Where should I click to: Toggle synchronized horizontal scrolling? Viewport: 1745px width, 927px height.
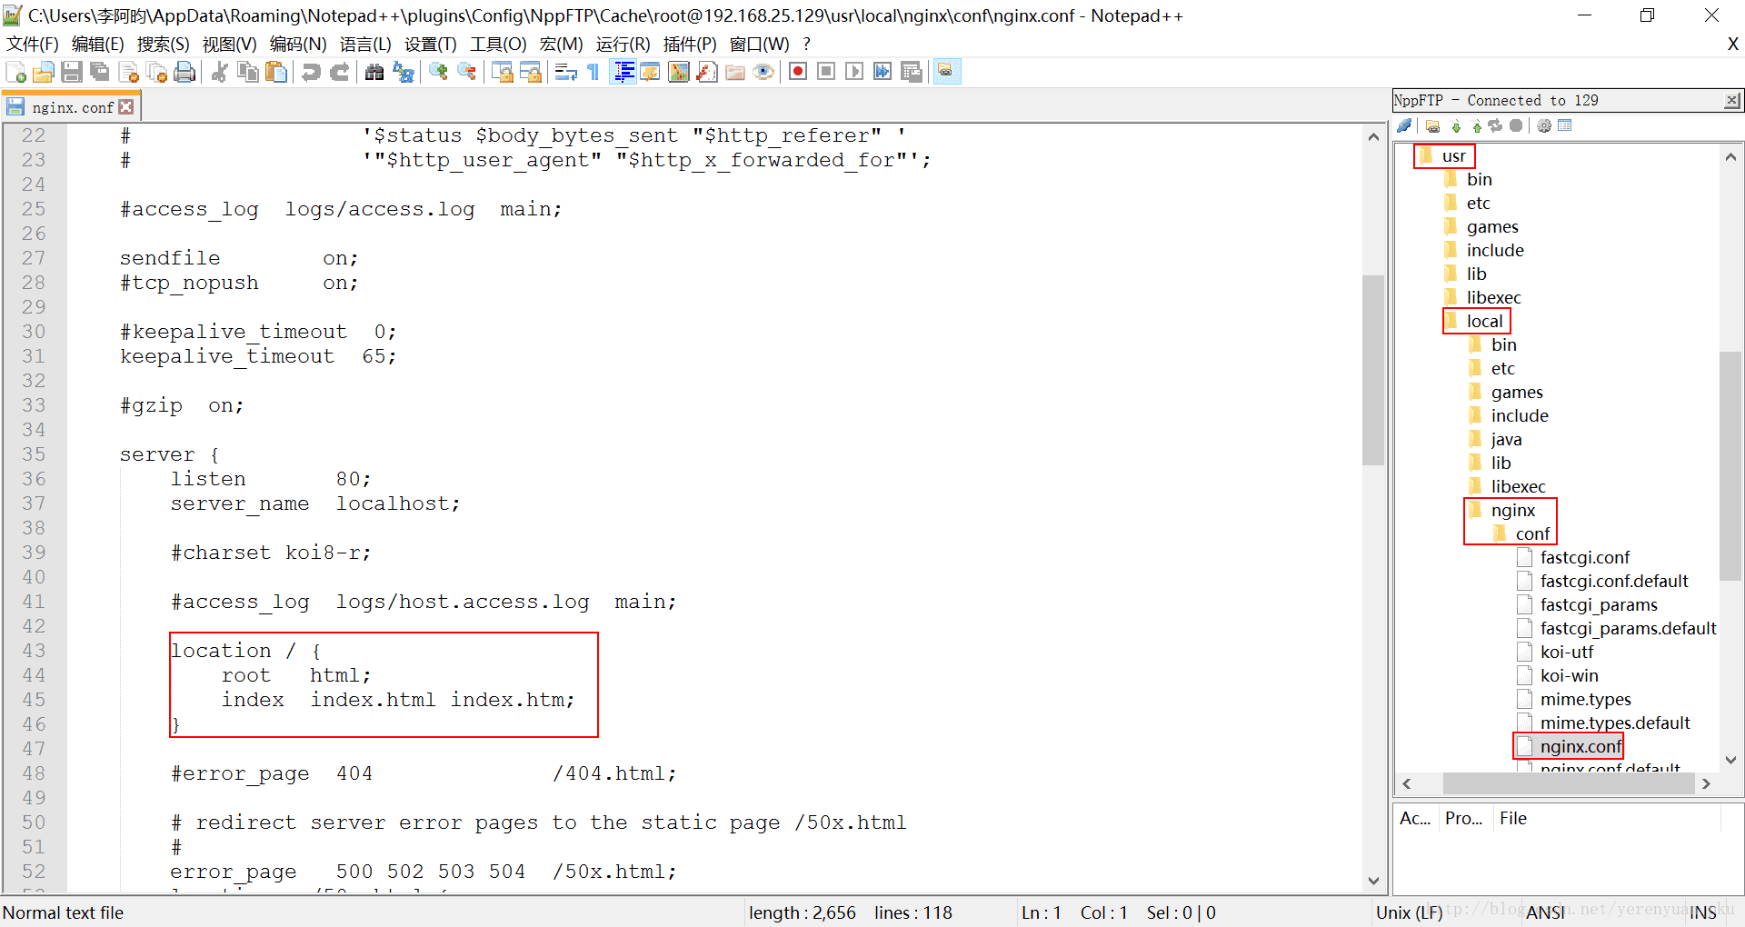point(530,72)
